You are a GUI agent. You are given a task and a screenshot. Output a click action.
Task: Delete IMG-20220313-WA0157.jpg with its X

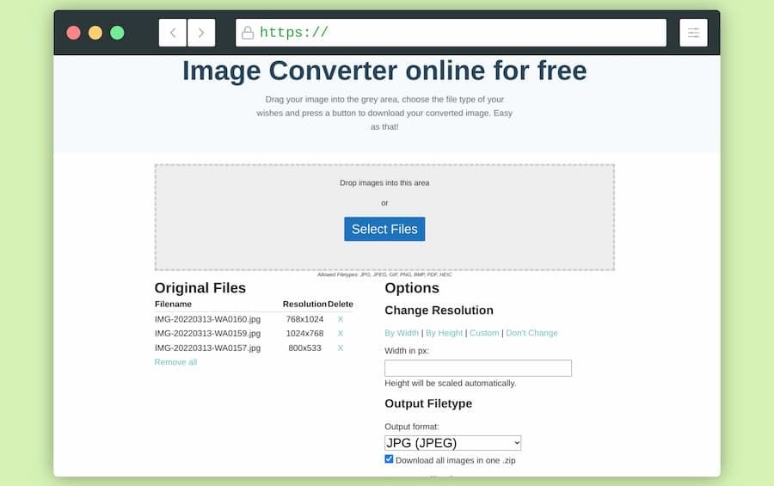pos(340,348)
